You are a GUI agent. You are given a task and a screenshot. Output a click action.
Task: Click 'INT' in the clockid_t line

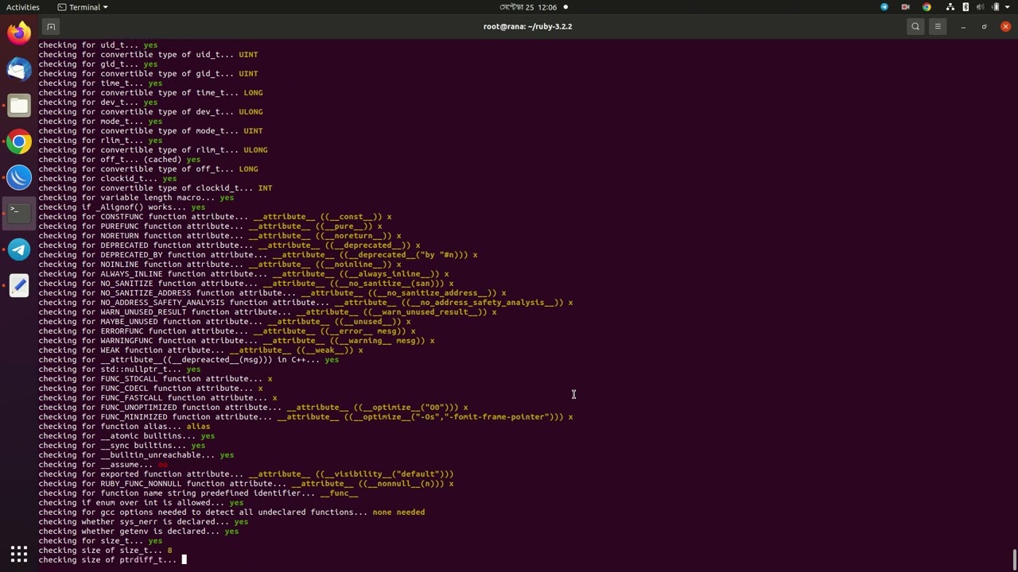tap(265, 188)
